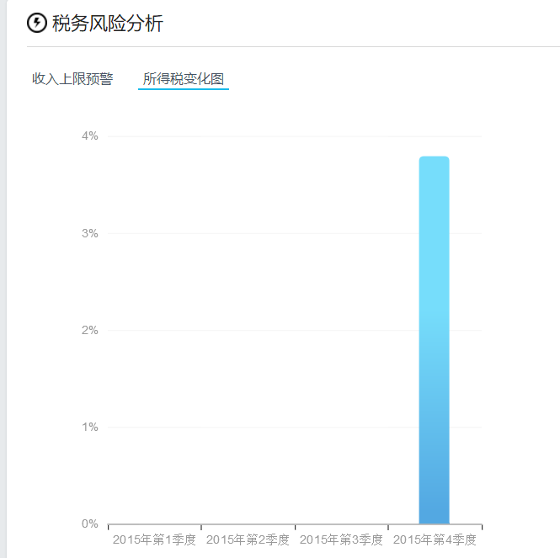
Task: Click the 4% horizontal gridline
Action: point(253,136)
